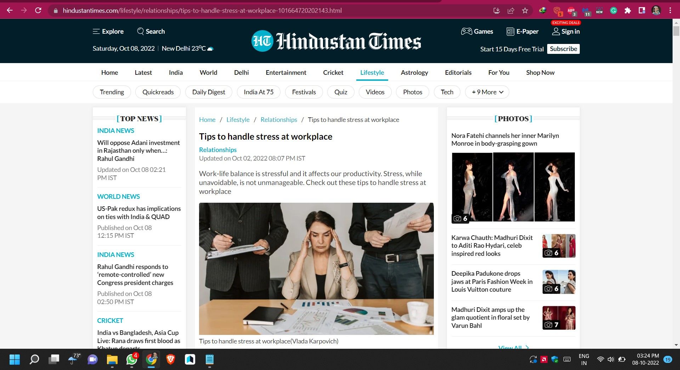680x370 pixels.
Task: Expand the +9 More dropdown
Action: pyautogui.click(x=487, y=92)
